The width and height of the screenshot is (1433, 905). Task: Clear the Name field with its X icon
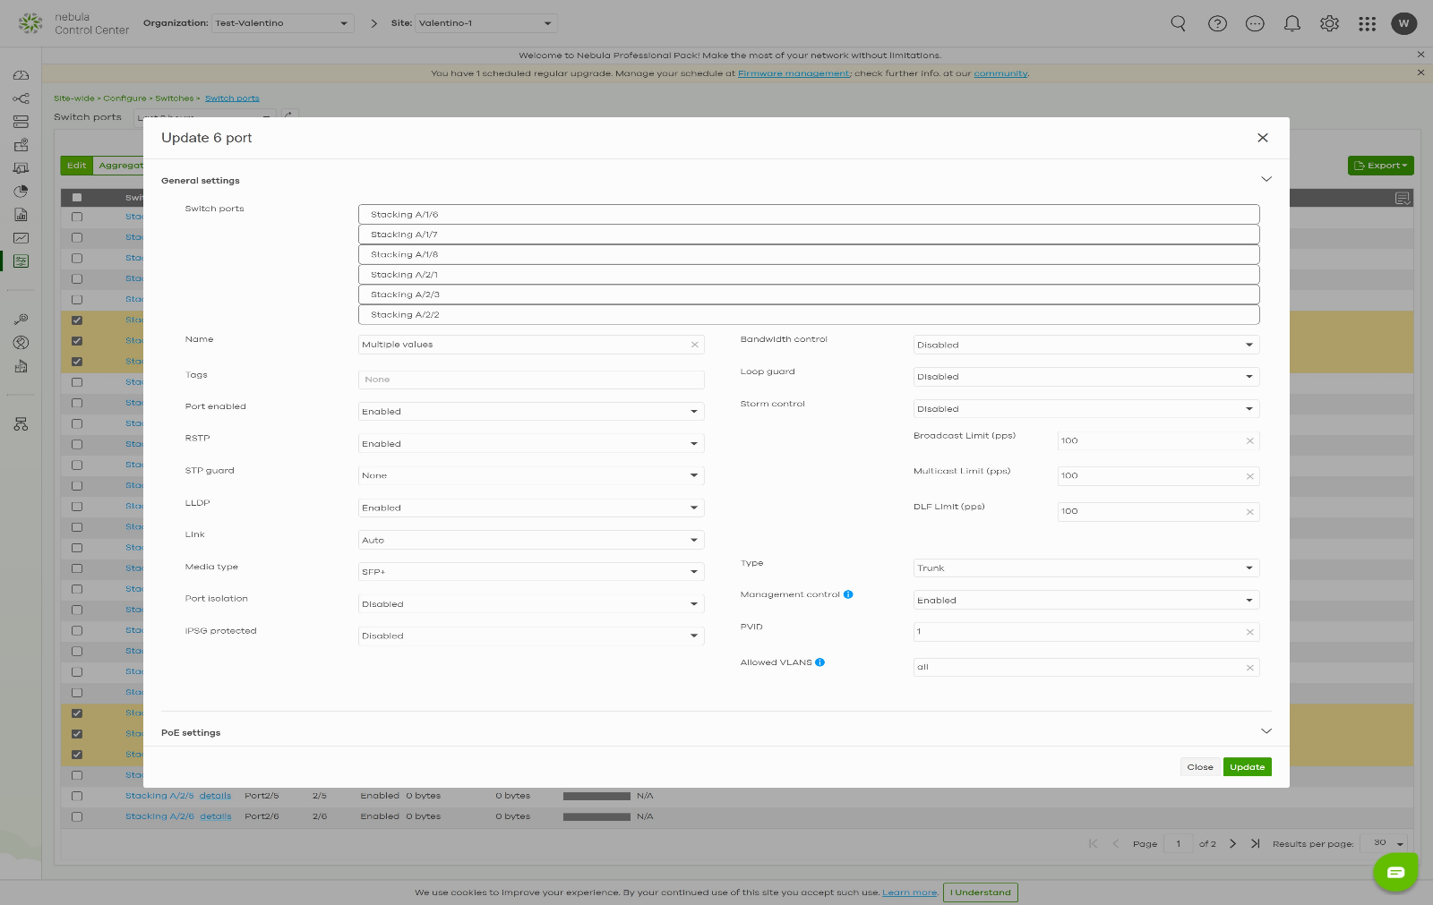coord(694,345)
